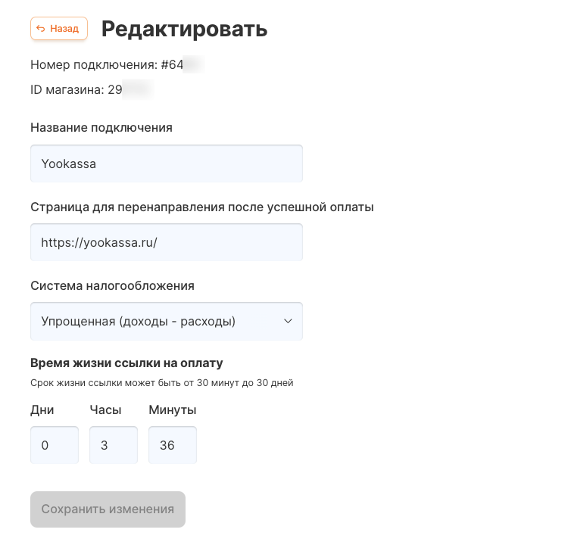The image size is (571, 545).
Task: Click the "Часы" label
Action: [x=105, y=410]
